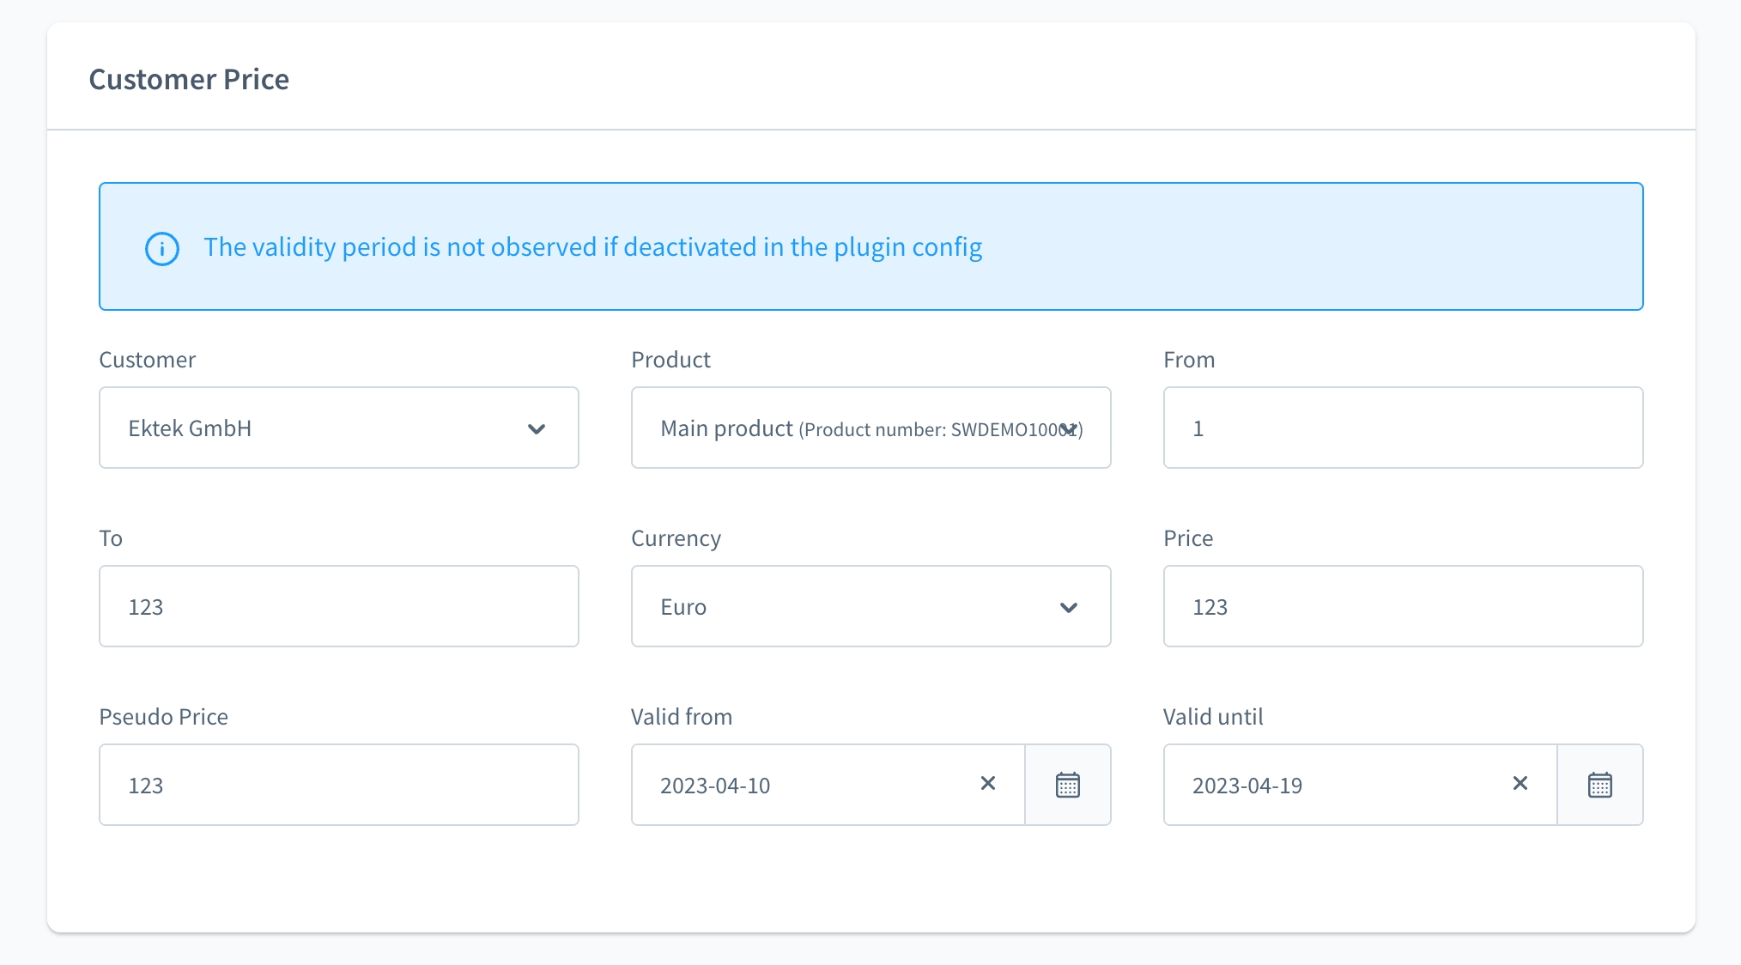Focus the From quantity input
Viewport: 1741px width, 965px height.
tap(1402, 428)
